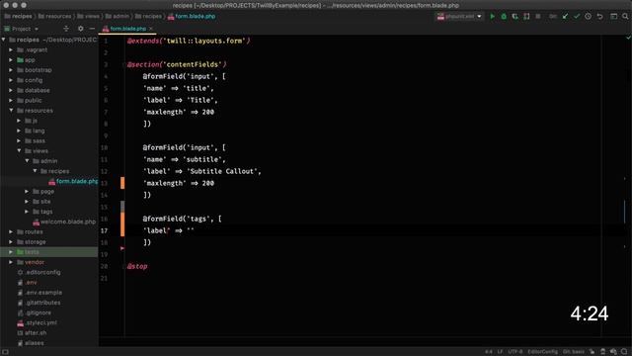Commit changes with the green checkmark icon
Viewport: 632px width, 356px height.
577,17
